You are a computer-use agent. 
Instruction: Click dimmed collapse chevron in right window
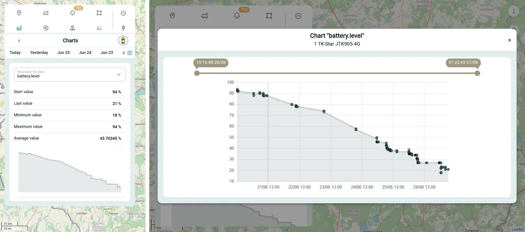pos(298,16)
